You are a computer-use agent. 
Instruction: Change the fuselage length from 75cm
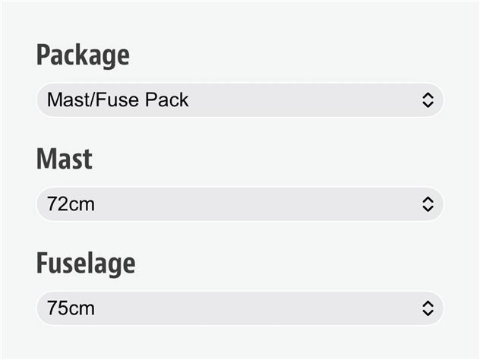[239, 308]
